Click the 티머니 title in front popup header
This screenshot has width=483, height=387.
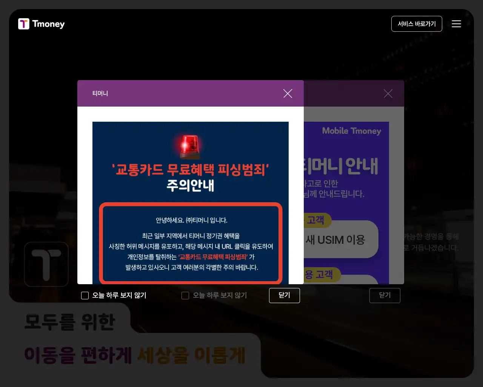click(100, 93)
